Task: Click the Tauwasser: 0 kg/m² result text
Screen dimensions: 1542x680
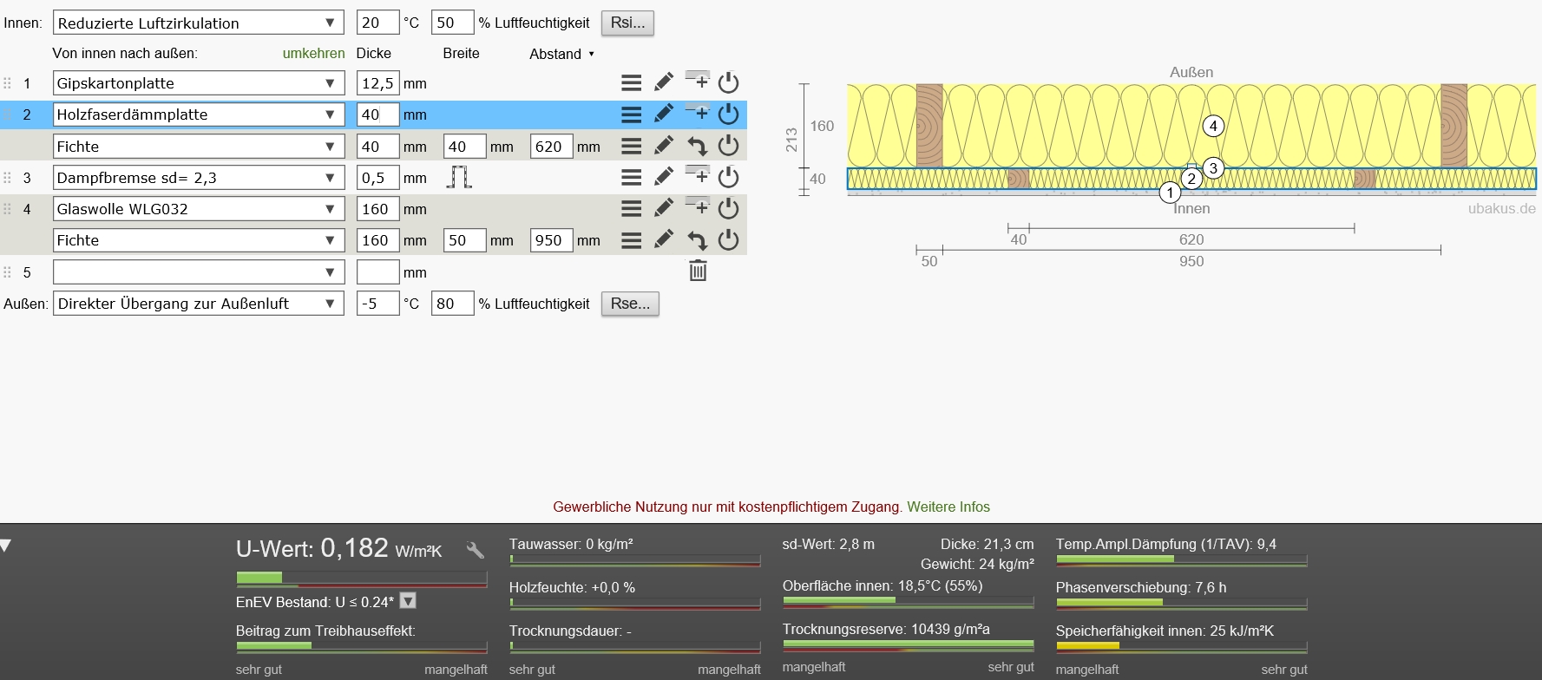Action: pyautogui.click(x=571, y=545)
